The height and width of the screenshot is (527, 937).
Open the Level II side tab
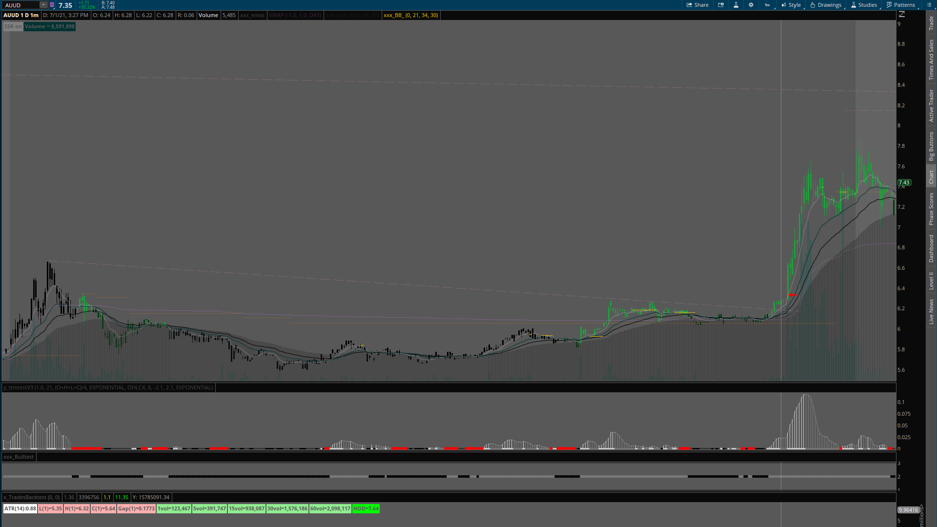931,281
